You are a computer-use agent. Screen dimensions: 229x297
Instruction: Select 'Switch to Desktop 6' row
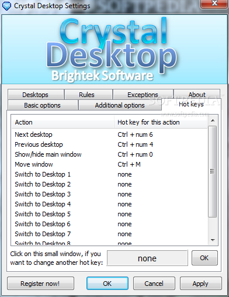(x=110, y=224)
